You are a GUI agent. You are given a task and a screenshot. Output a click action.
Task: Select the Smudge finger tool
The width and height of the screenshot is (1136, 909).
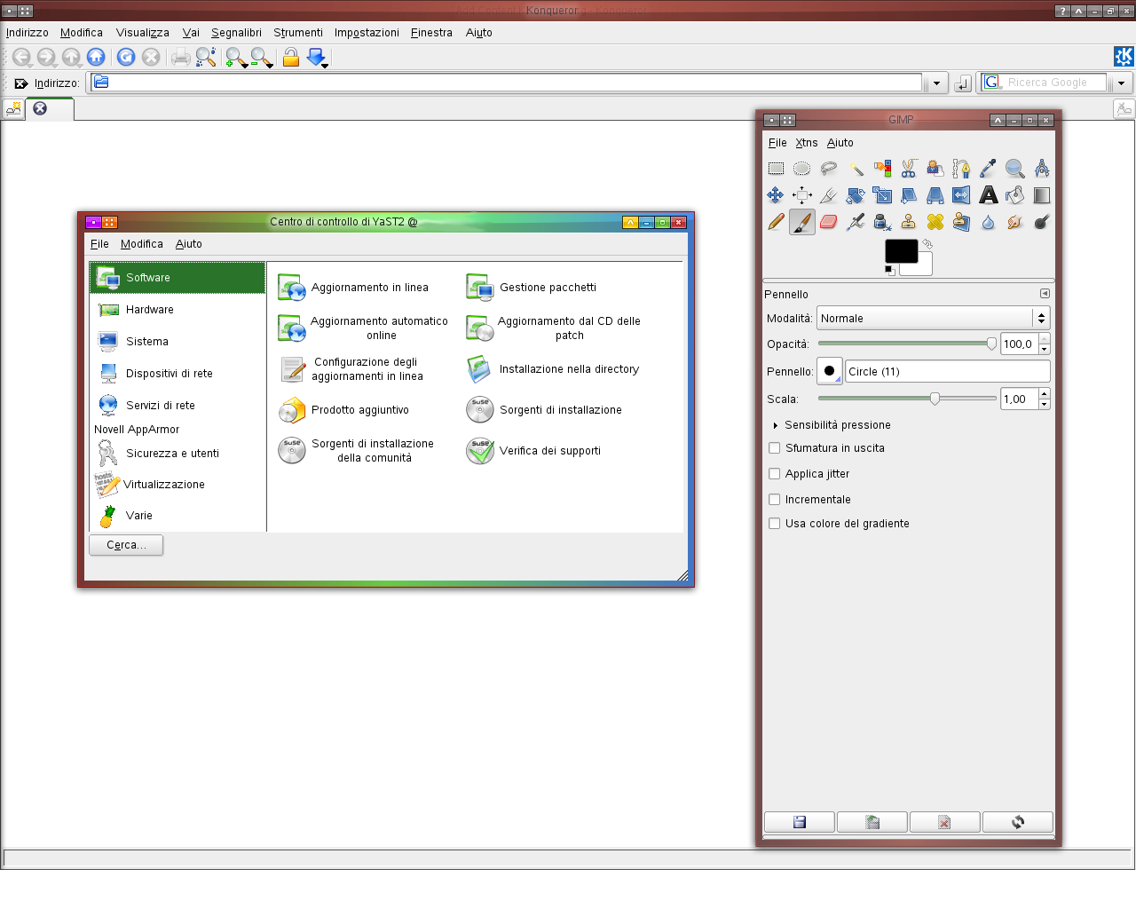1015,222
